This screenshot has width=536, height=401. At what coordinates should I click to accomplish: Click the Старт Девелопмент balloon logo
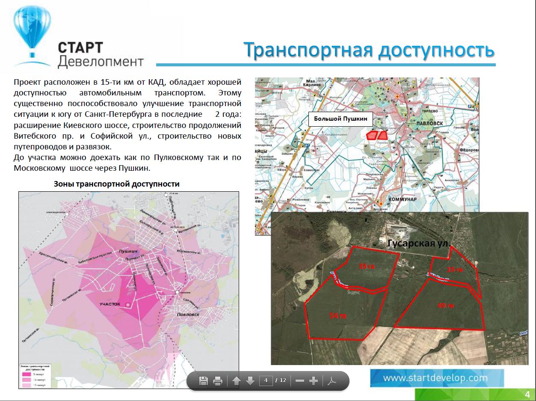(32, 33)
